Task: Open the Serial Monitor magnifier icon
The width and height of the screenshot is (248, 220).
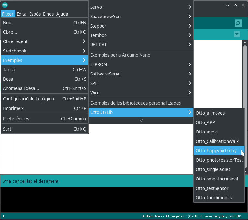Action: [238, 23]
